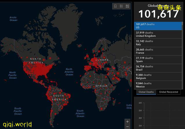Click the Africa label on the map
The image size is (185, 129).
click(101, 86)
